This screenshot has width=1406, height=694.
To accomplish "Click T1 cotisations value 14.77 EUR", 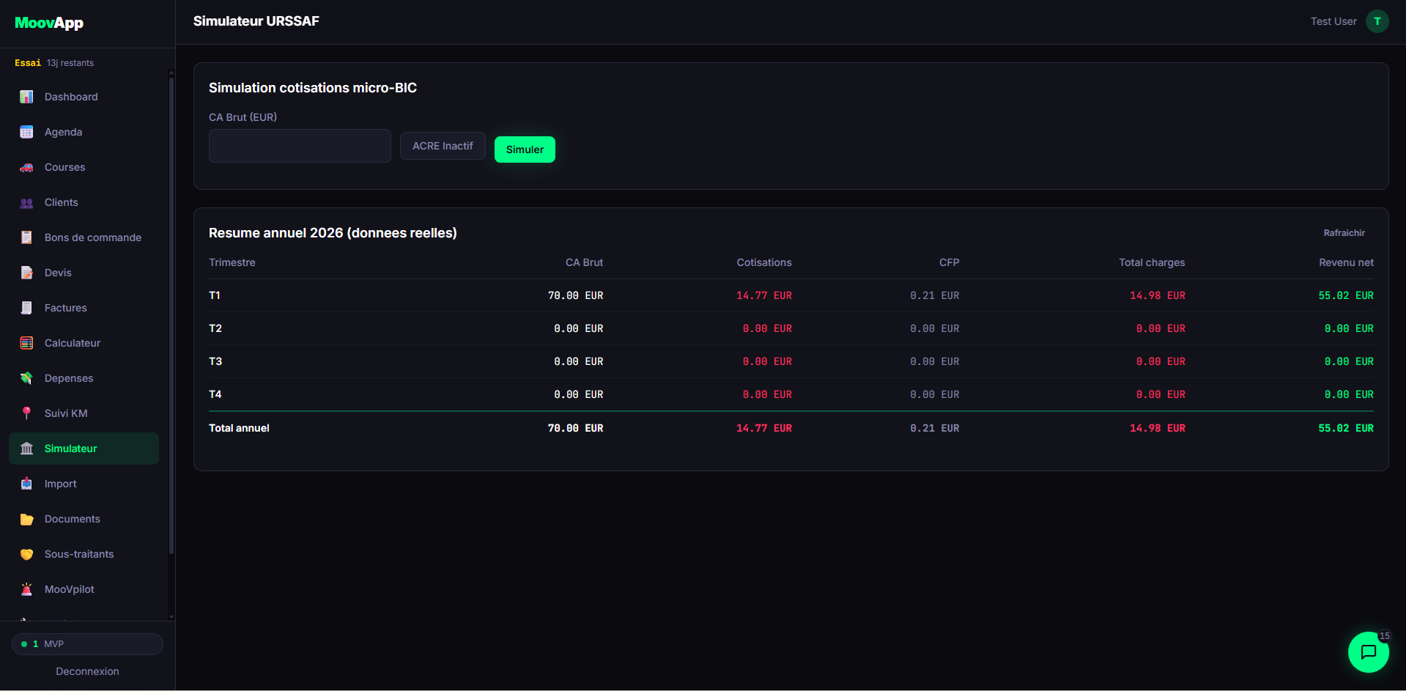I will coord(764,295).
